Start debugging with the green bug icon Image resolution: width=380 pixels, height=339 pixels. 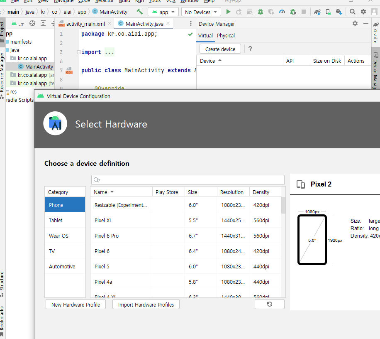(x=261, y=12)
